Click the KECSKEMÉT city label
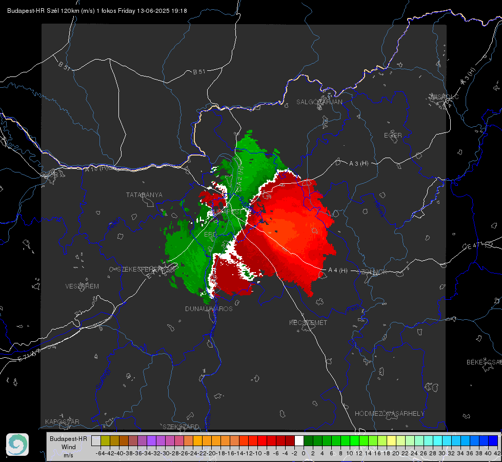The image size is (502, 462). coord(308,322)
